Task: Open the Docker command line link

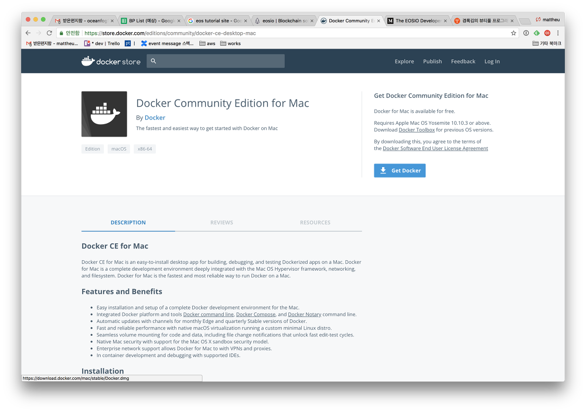Action: pyautogui.click(x=208, y=314)
